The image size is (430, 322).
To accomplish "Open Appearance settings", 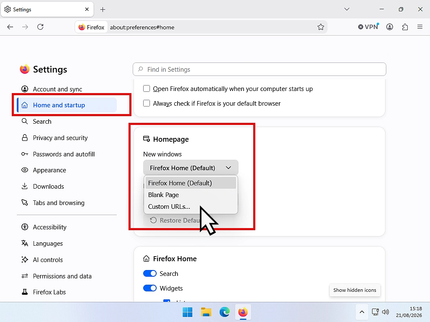I will pyautogui.click(x=67, y=170).
